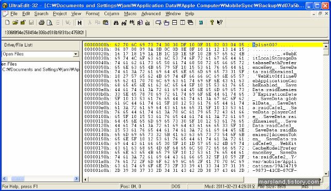331x191 pixels.
Task: Click the Print toolbar icon
Action: pos(41,22)
